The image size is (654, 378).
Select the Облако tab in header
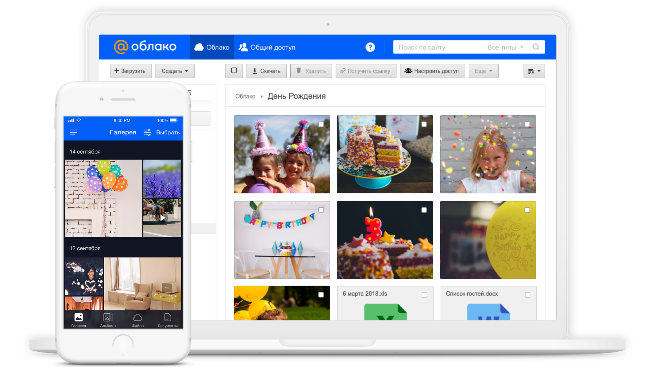(212, 47)
